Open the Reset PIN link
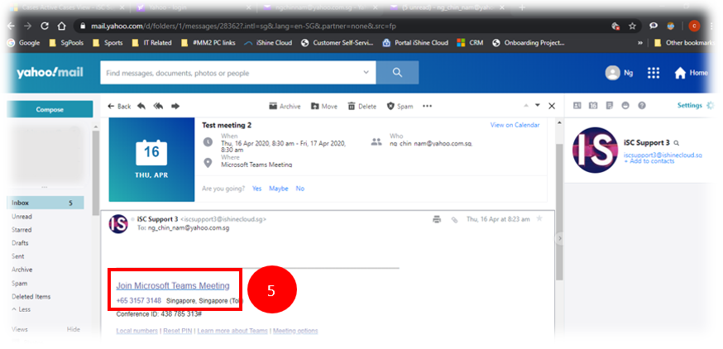Viewport: 723px width, 349px height. coord(178,331)
